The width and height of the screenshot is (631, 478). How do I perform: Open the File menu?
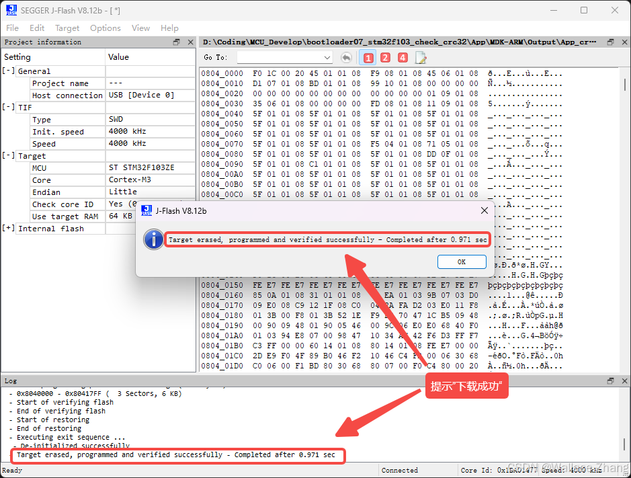pyautogui.click(x=12, y=28)
